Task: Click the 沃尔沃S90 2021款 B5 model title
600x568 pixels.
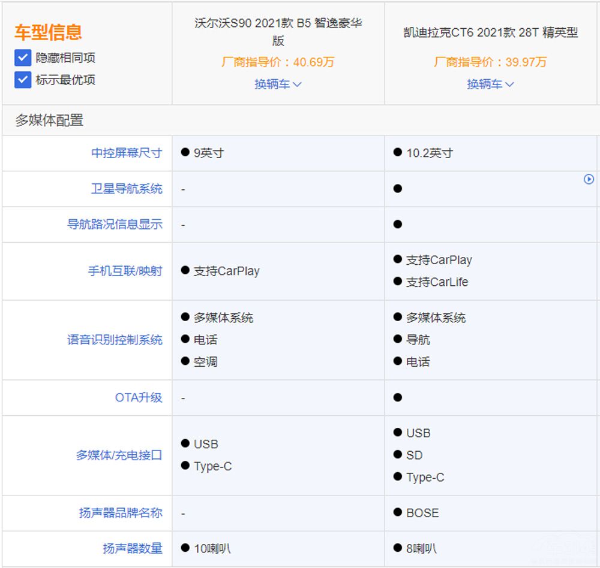Action: coord(278,32)
